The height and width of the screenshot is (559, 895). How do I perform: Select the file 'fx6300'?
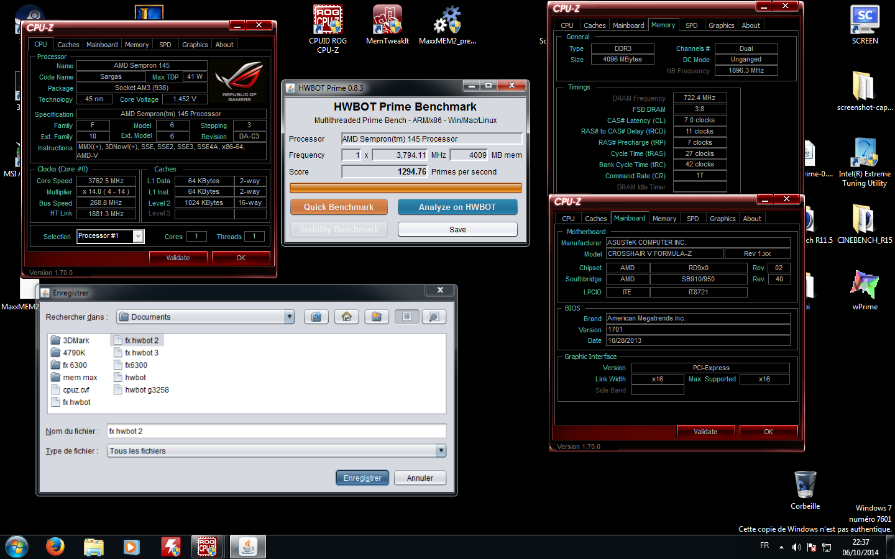131,365
